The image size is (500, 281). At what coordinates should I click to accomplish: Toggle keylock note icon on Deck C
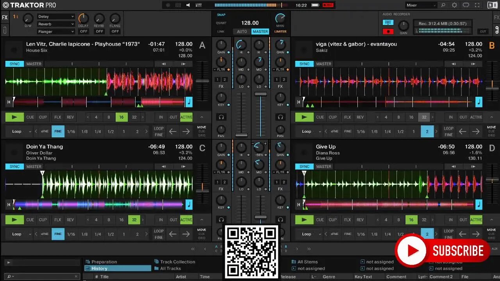pyautogui.click(x=189, y=205)
